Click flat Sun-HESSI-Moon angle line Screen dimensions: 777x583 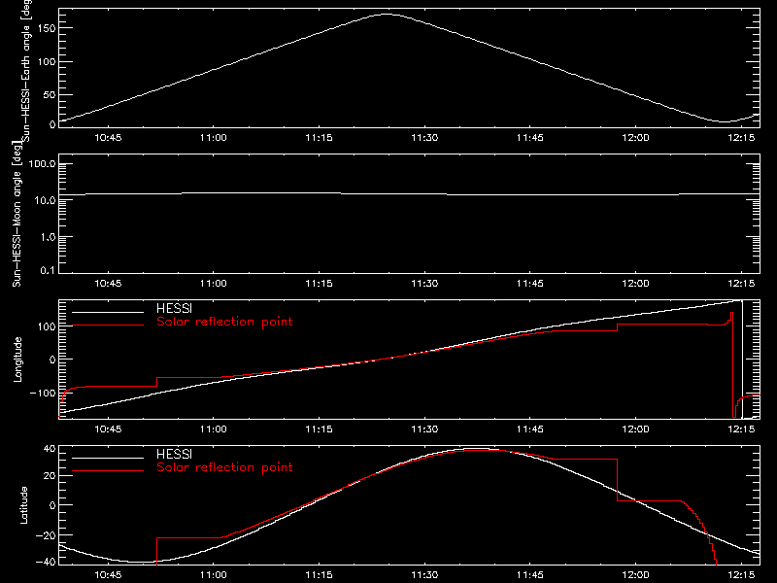tap(409, 193)
